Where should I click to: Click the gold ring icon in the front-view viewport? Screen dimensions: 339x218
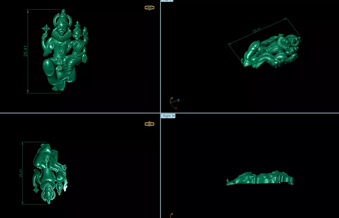149,8
